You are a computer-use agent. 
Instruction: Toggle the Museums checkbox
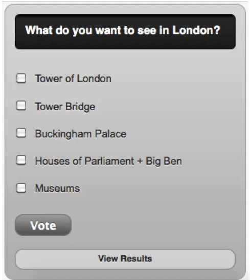[21, 188]
